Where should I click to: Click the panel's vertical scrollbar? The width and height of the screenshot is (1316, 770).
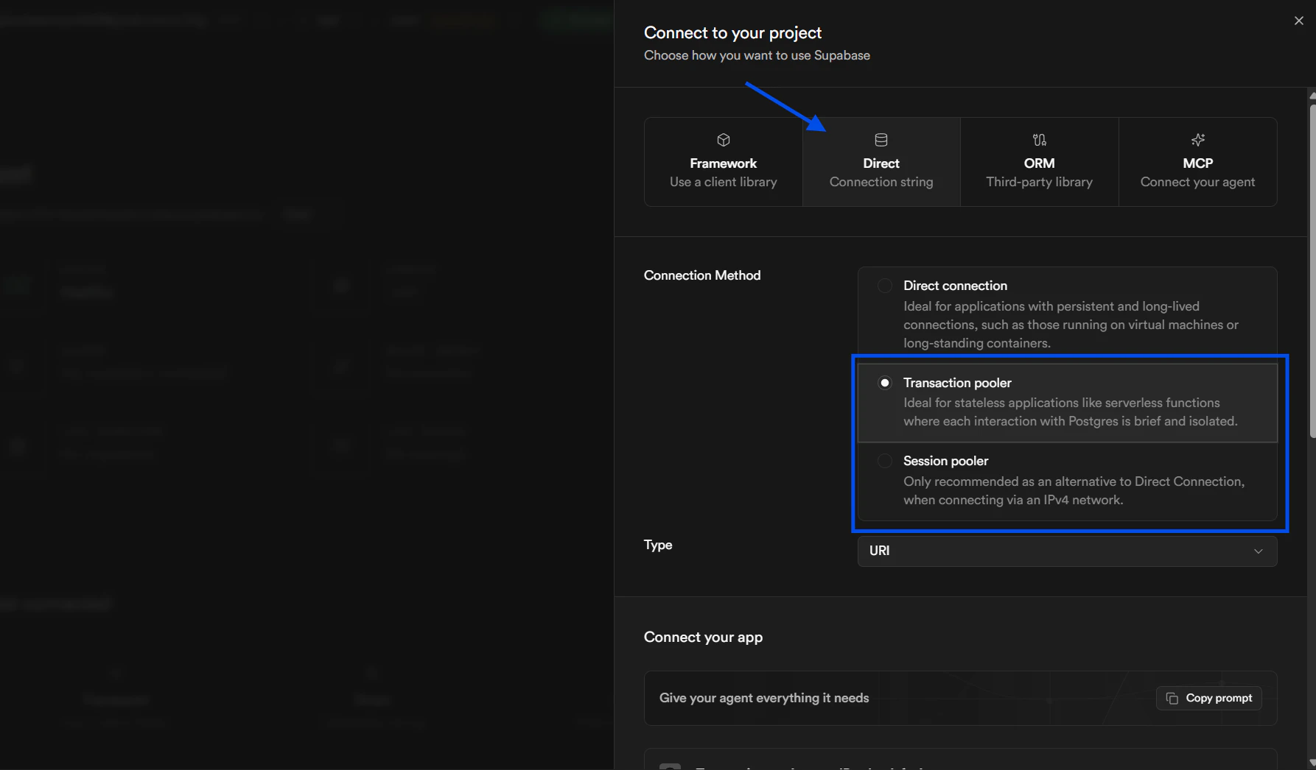coord(1312,271)
